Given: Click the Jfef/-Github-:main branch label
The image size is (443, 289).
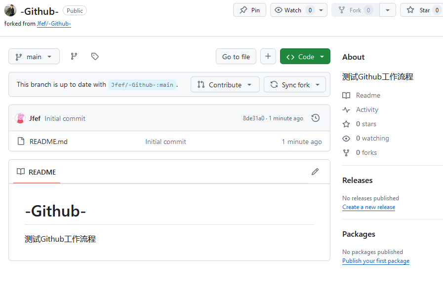Looking at the screenshot, I should (142, 85).
